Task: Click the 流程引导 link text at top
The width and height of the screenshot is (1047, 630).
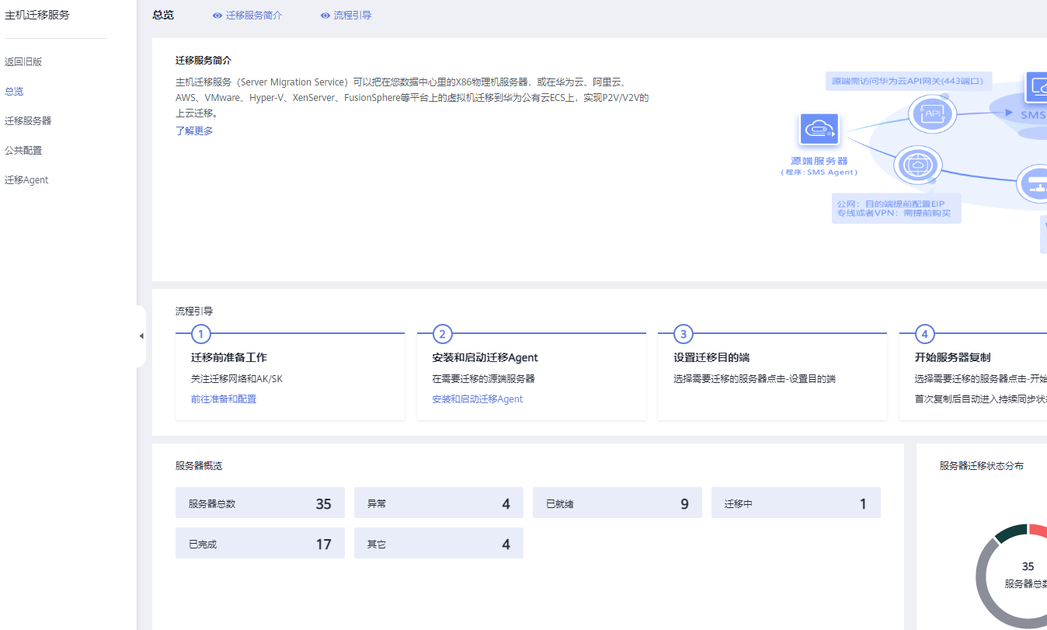Action: [x=353, y=15]
